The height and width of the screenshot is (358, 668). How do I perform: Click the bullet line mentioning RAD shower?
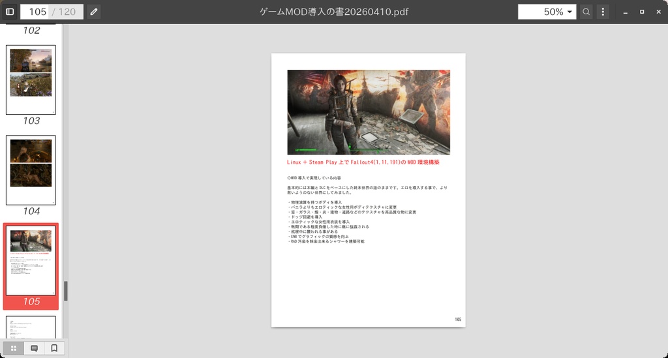326,241
